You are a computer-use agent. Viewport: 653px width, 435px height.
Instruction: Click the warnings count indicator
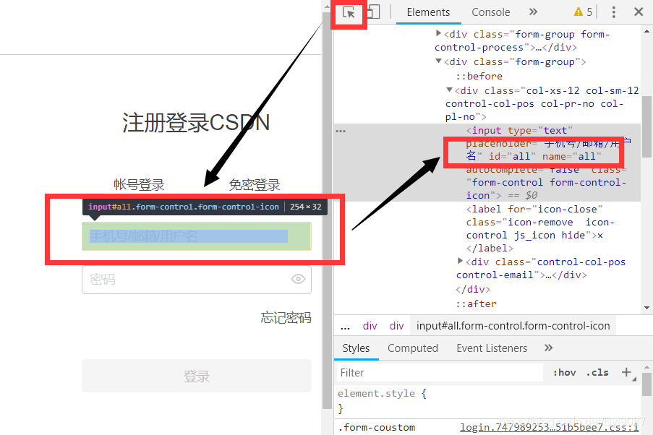[583, 12]
